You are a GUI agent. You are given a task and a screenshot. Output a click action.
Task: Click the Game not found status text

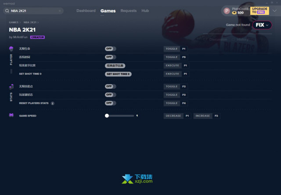tap(238, 25)
